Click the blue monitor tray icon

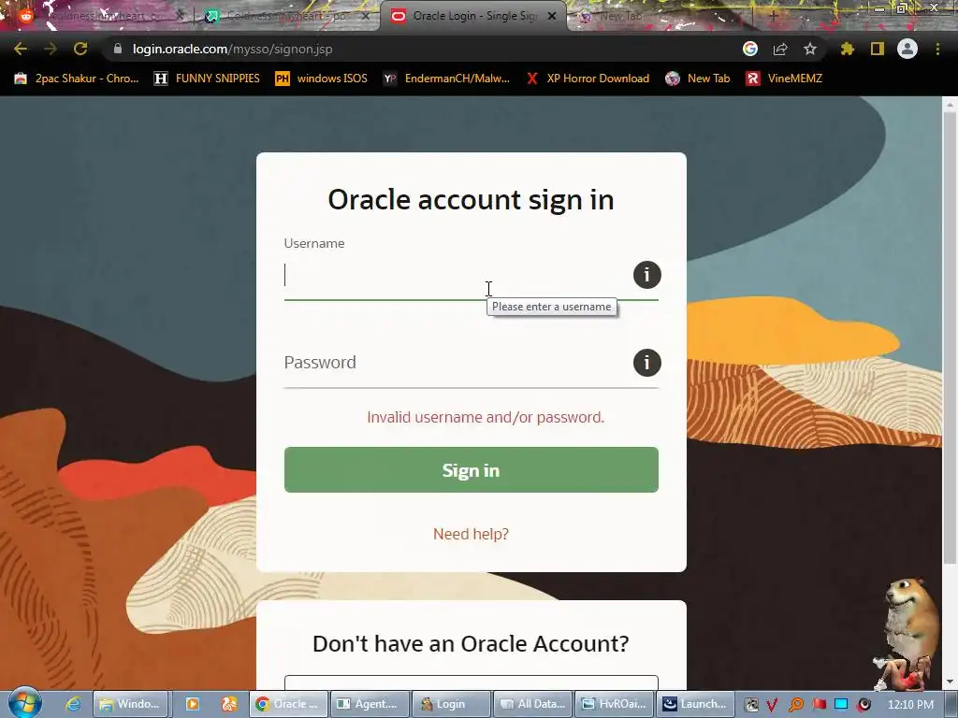click(x=841, y=705)
